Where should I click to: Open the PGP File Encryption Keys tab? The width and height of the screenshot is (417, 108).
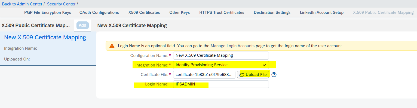coord(48,12)
